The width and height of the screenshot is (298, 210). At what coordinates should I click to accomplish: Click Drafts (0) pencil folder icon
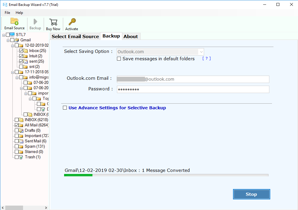pyautogui.click(x=21, y=131)
